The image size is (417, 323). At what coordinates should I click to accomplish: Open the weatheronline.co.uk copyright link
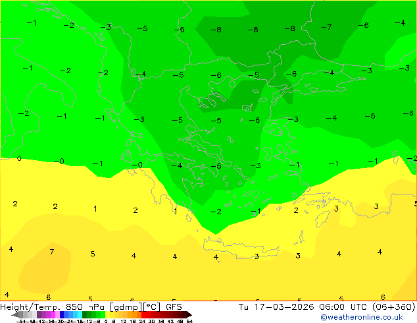tap(361, 317)
